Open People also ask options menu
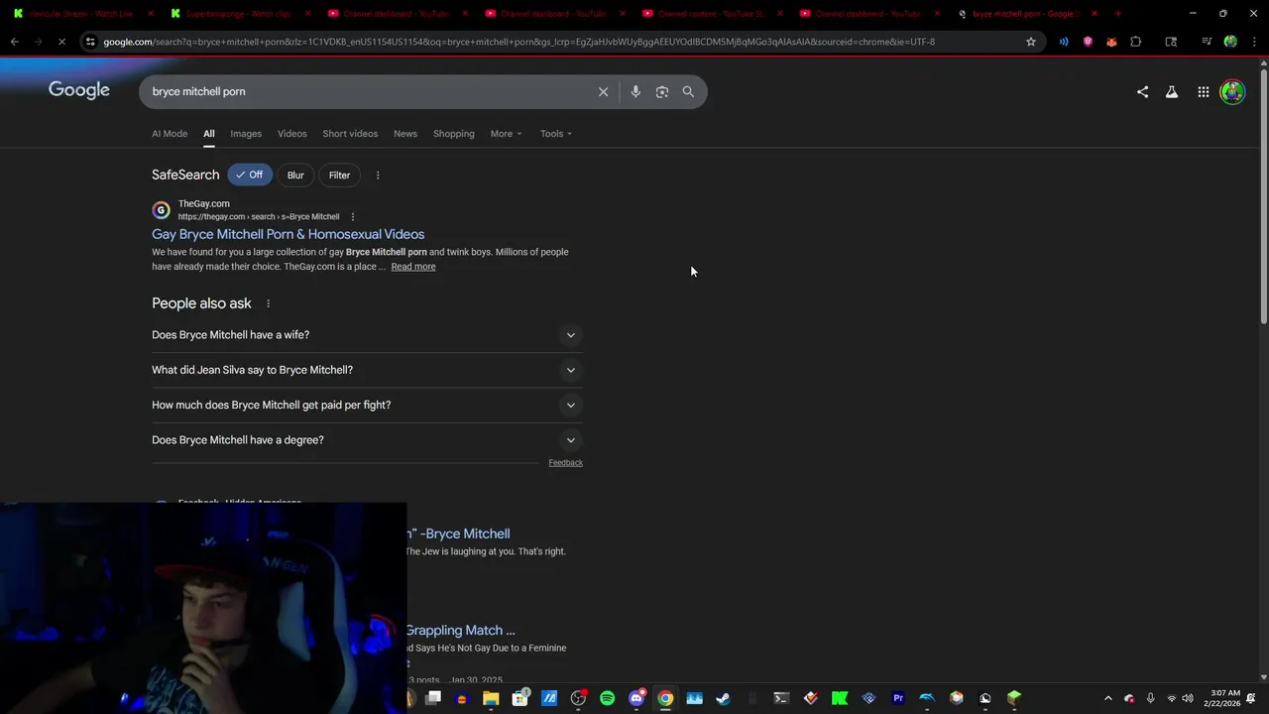 point(268,303)
